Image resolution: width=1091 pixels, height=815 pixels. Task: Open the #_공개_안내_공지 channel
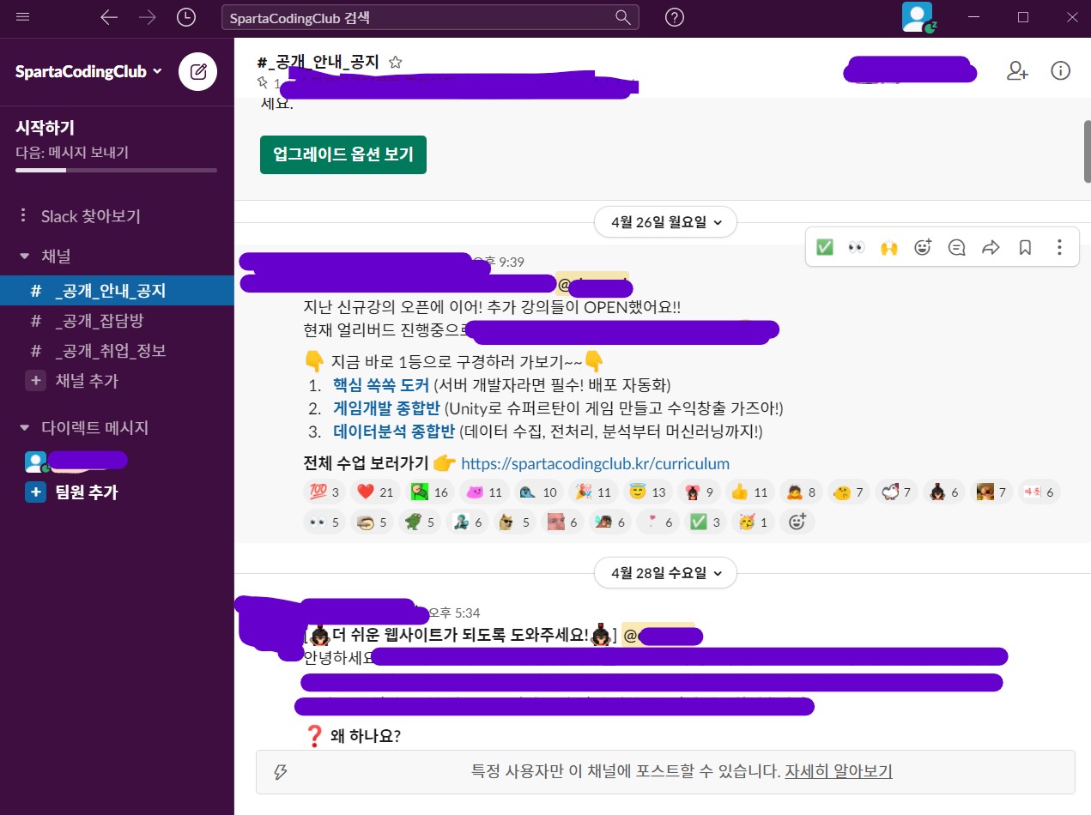(x=117, y=291)
